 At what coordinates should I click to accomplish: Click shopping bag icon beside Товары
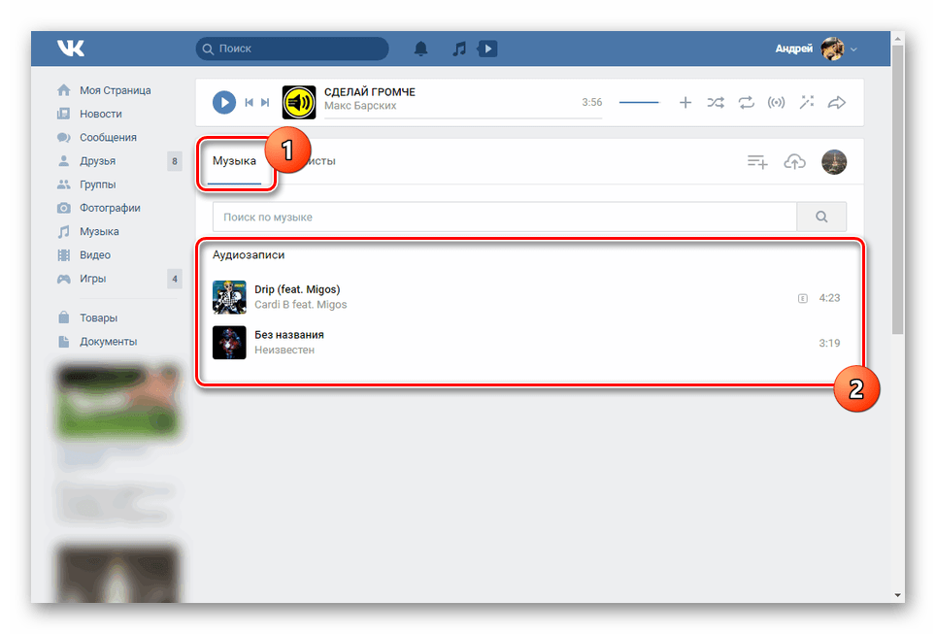(64, 317)
